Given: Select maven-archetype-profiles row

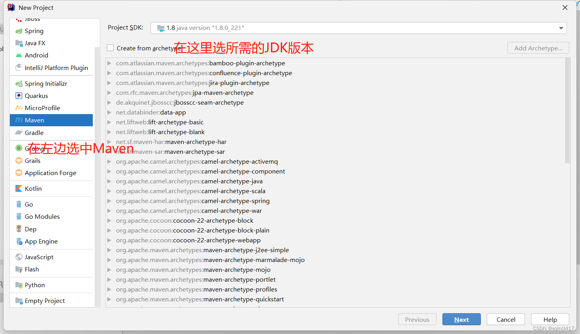Looking at the screenshot, I should click(335, 289).
